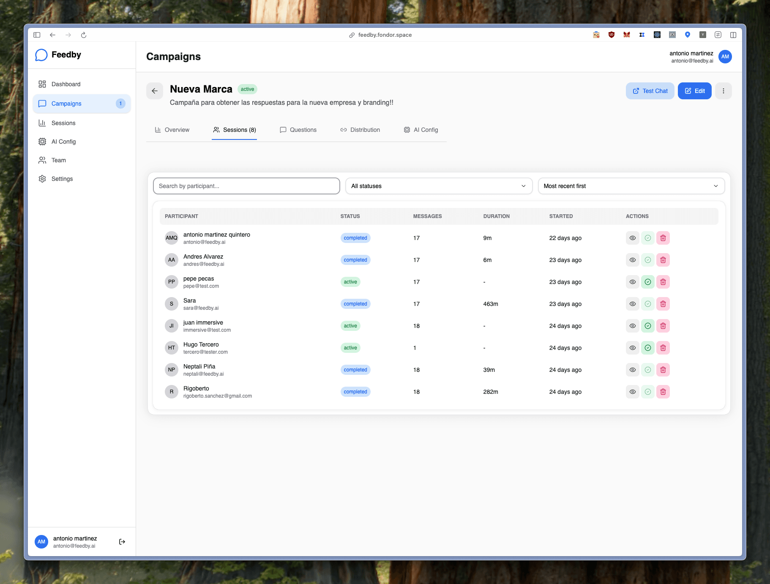Click the logout icon next to antonio martinez

[x=122, y=541]
